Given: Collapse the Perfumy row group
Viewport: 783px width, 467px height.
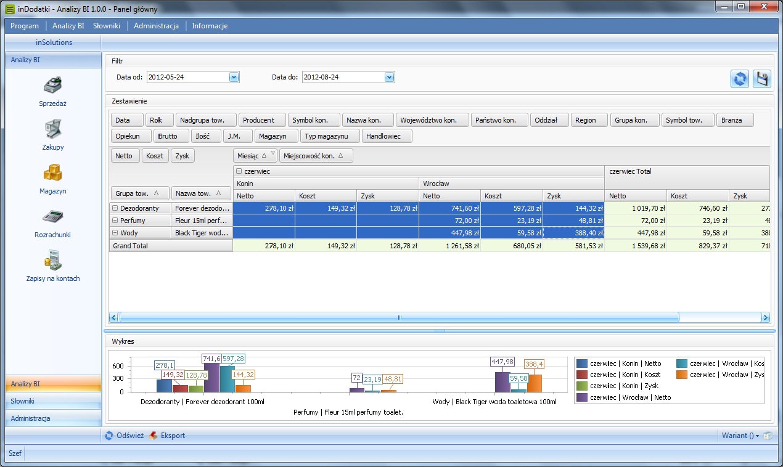Looking at the screenshot, I should click(x=115, y=221).
